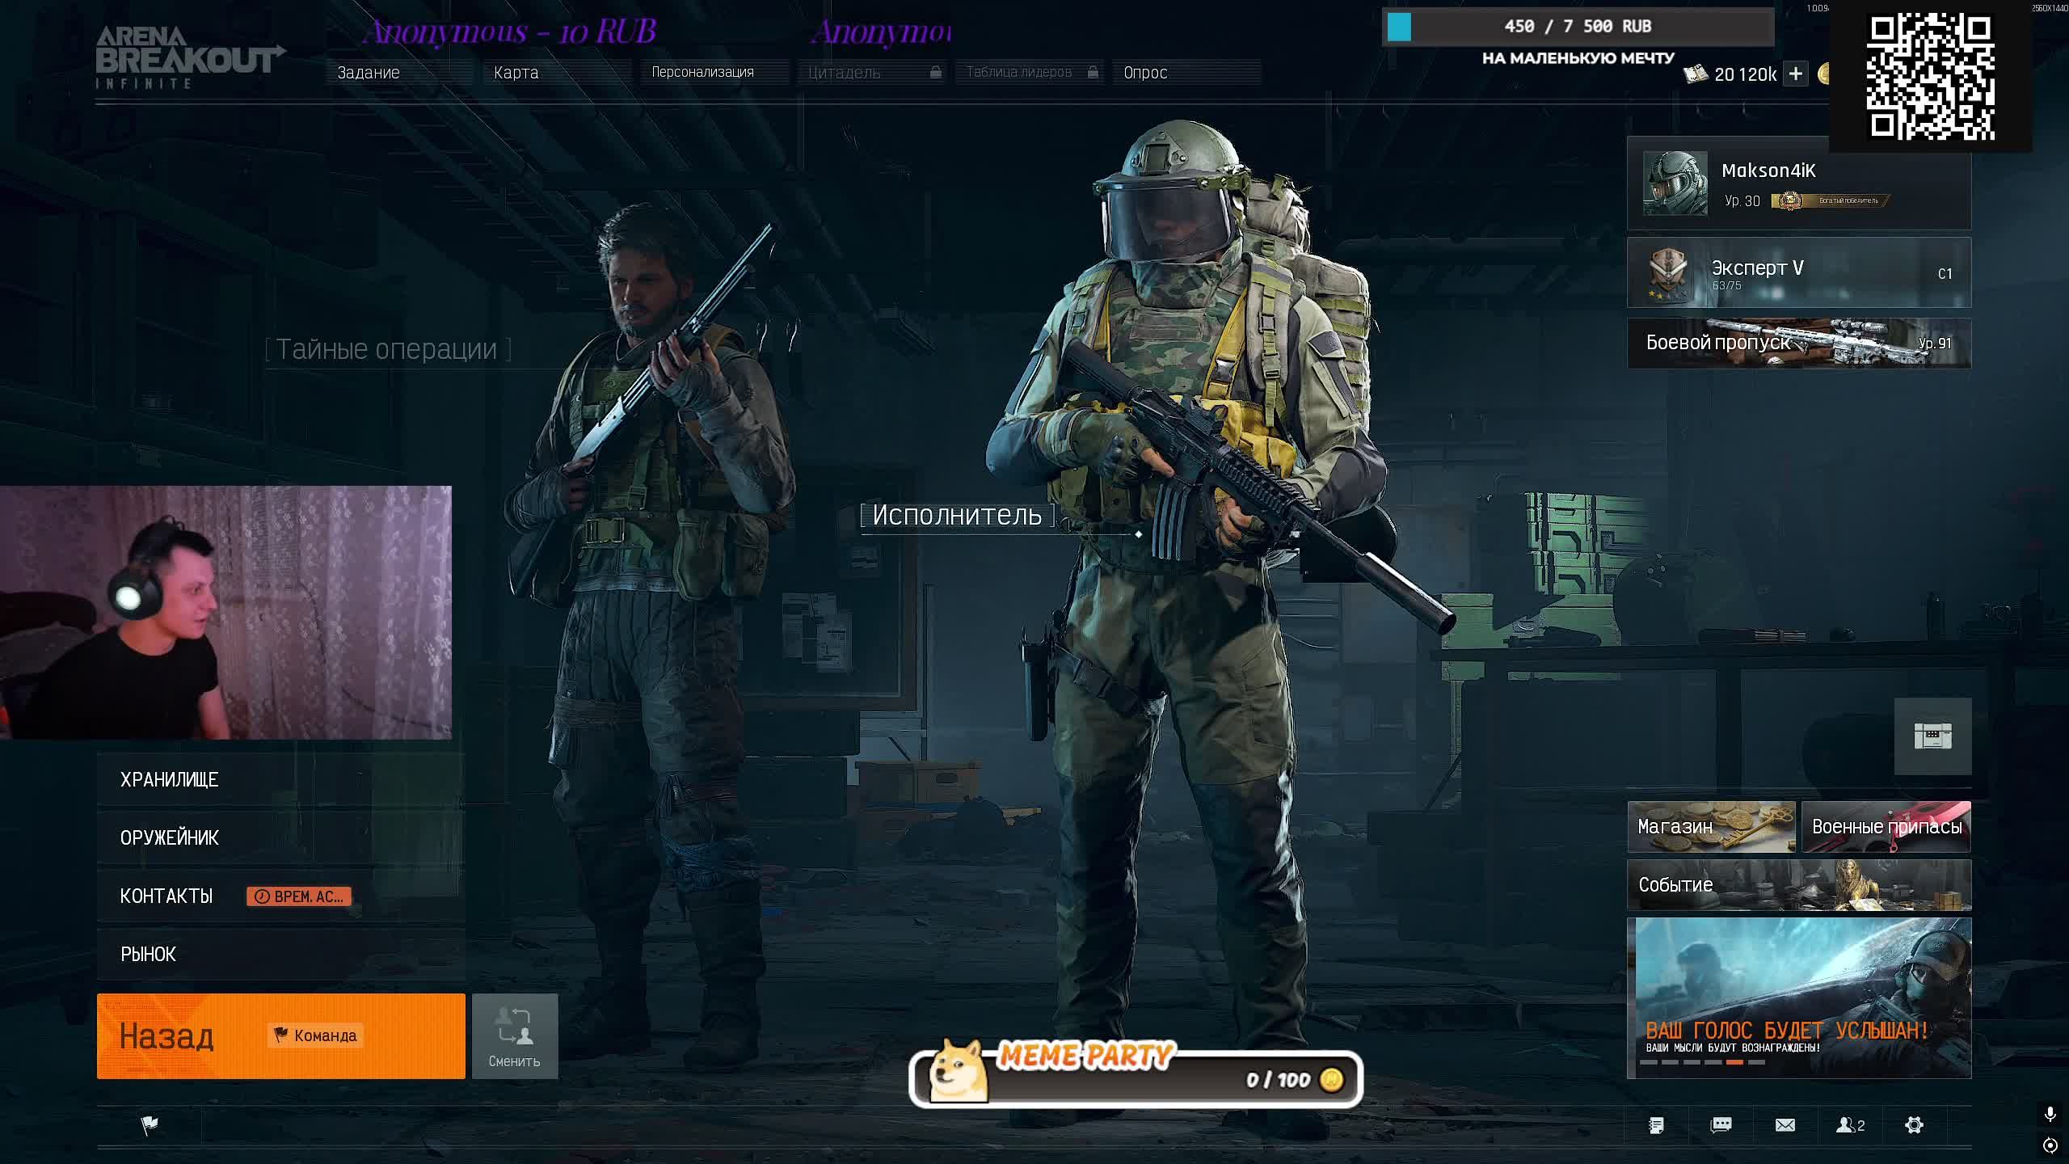Open the Боевой пропуск banner
Screen dimensions: 2069x1164
pos(1798,344)
